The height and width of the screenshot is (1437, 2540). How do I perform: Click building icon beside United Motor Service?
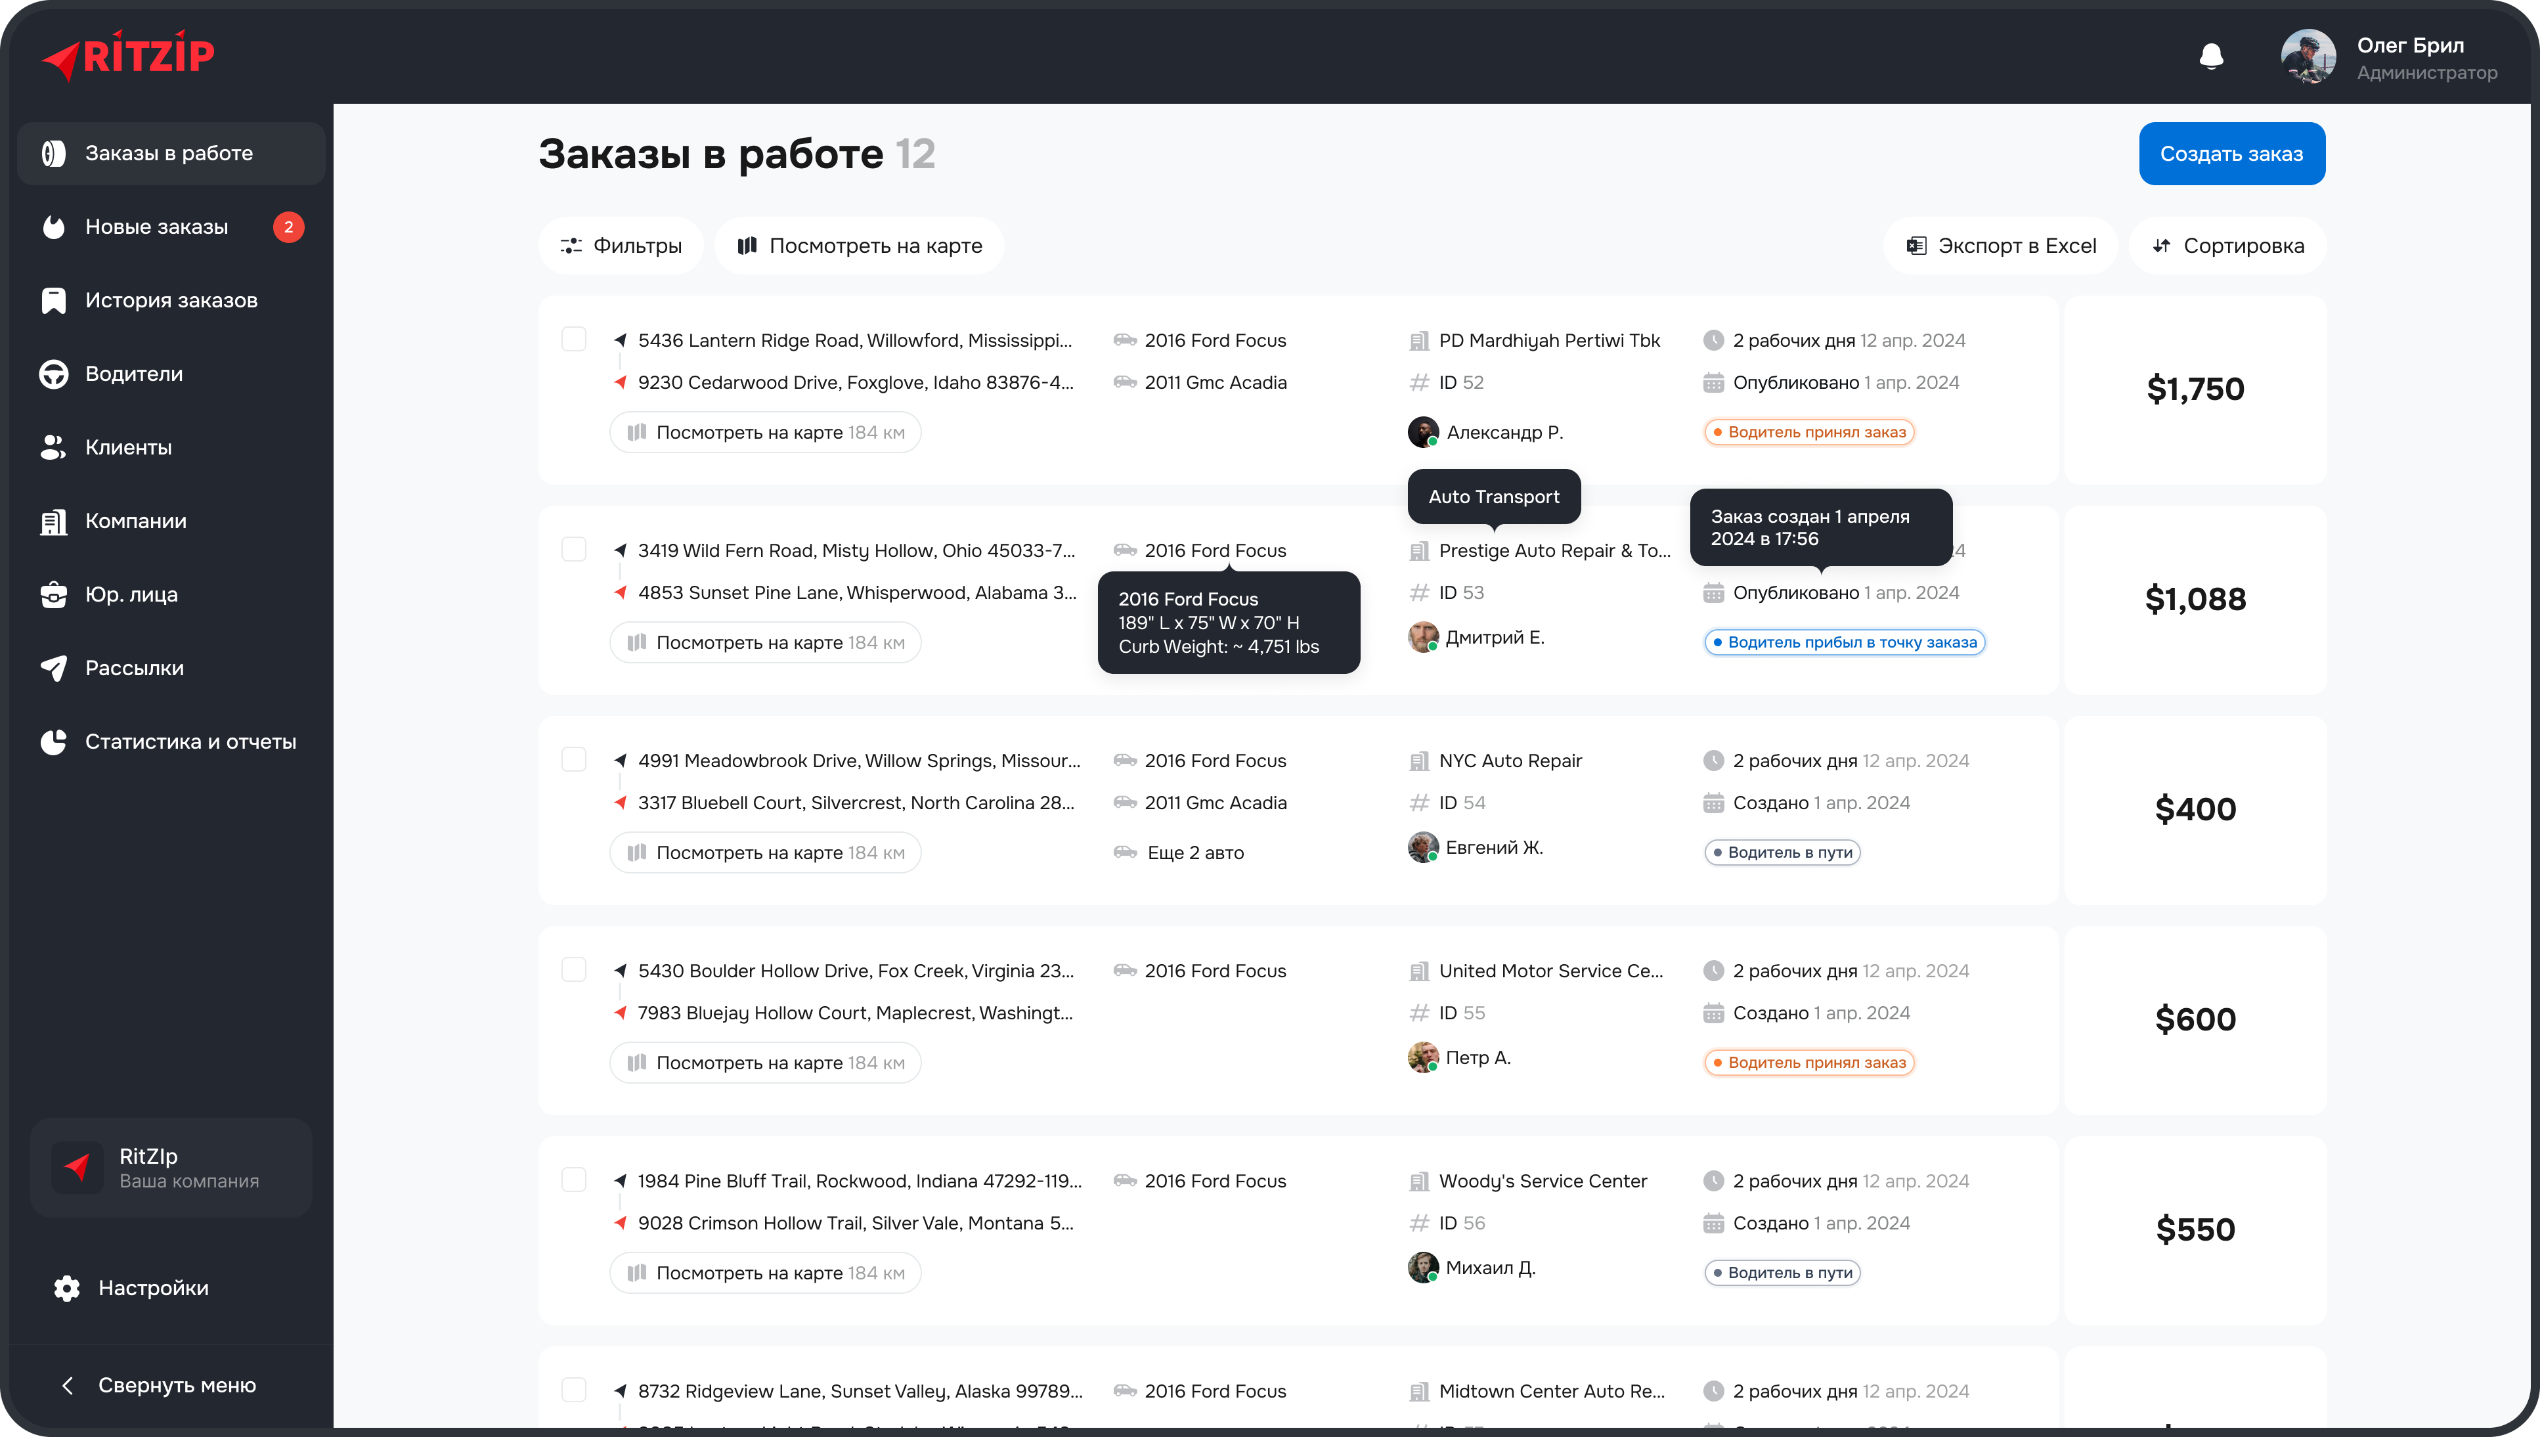click(x=1419, y=971)
